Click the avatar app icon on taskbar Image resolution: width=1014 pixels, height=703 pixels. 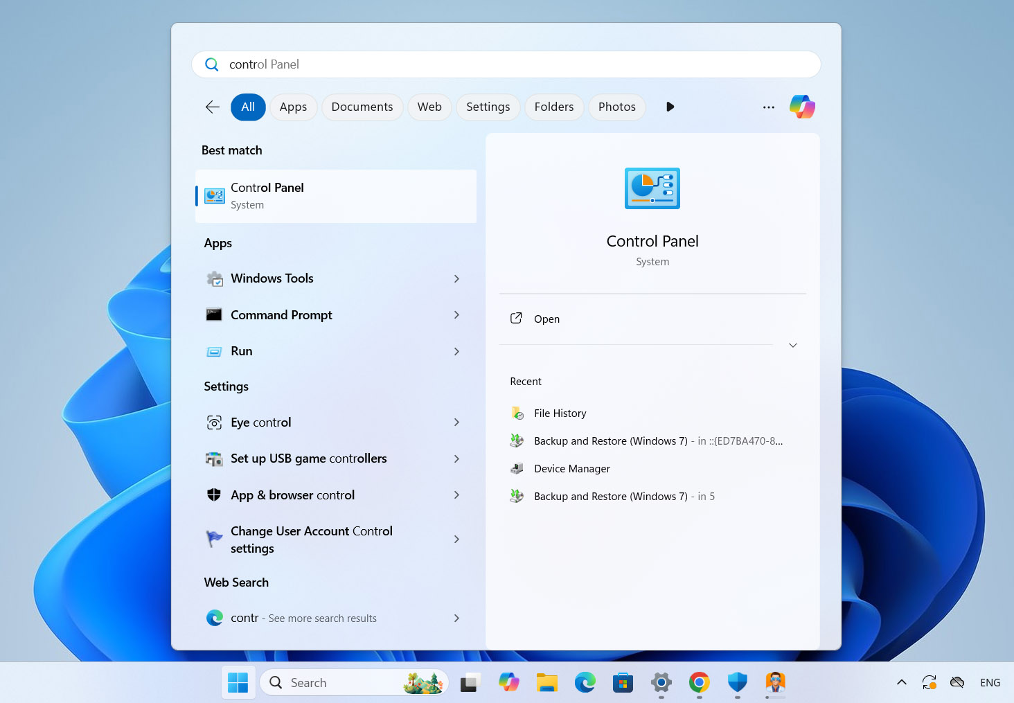[x=776, y=682]
